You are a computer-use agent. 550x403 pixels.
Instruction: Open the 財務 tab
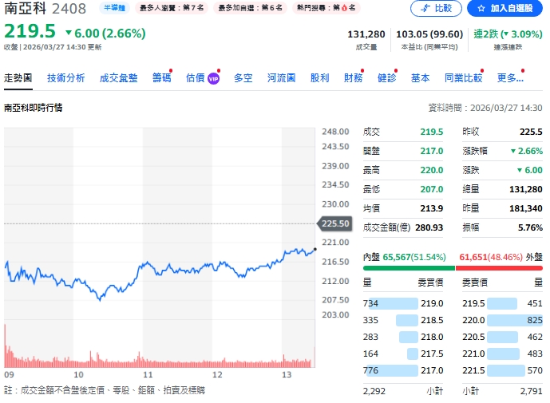(x=353, y=78)
